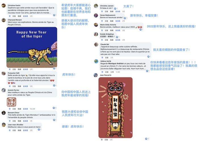Image resolution: width=199 pixels, height=141 pixels.
Task: Open tagged Monique Andrien's profile
Action: (116, 63)
